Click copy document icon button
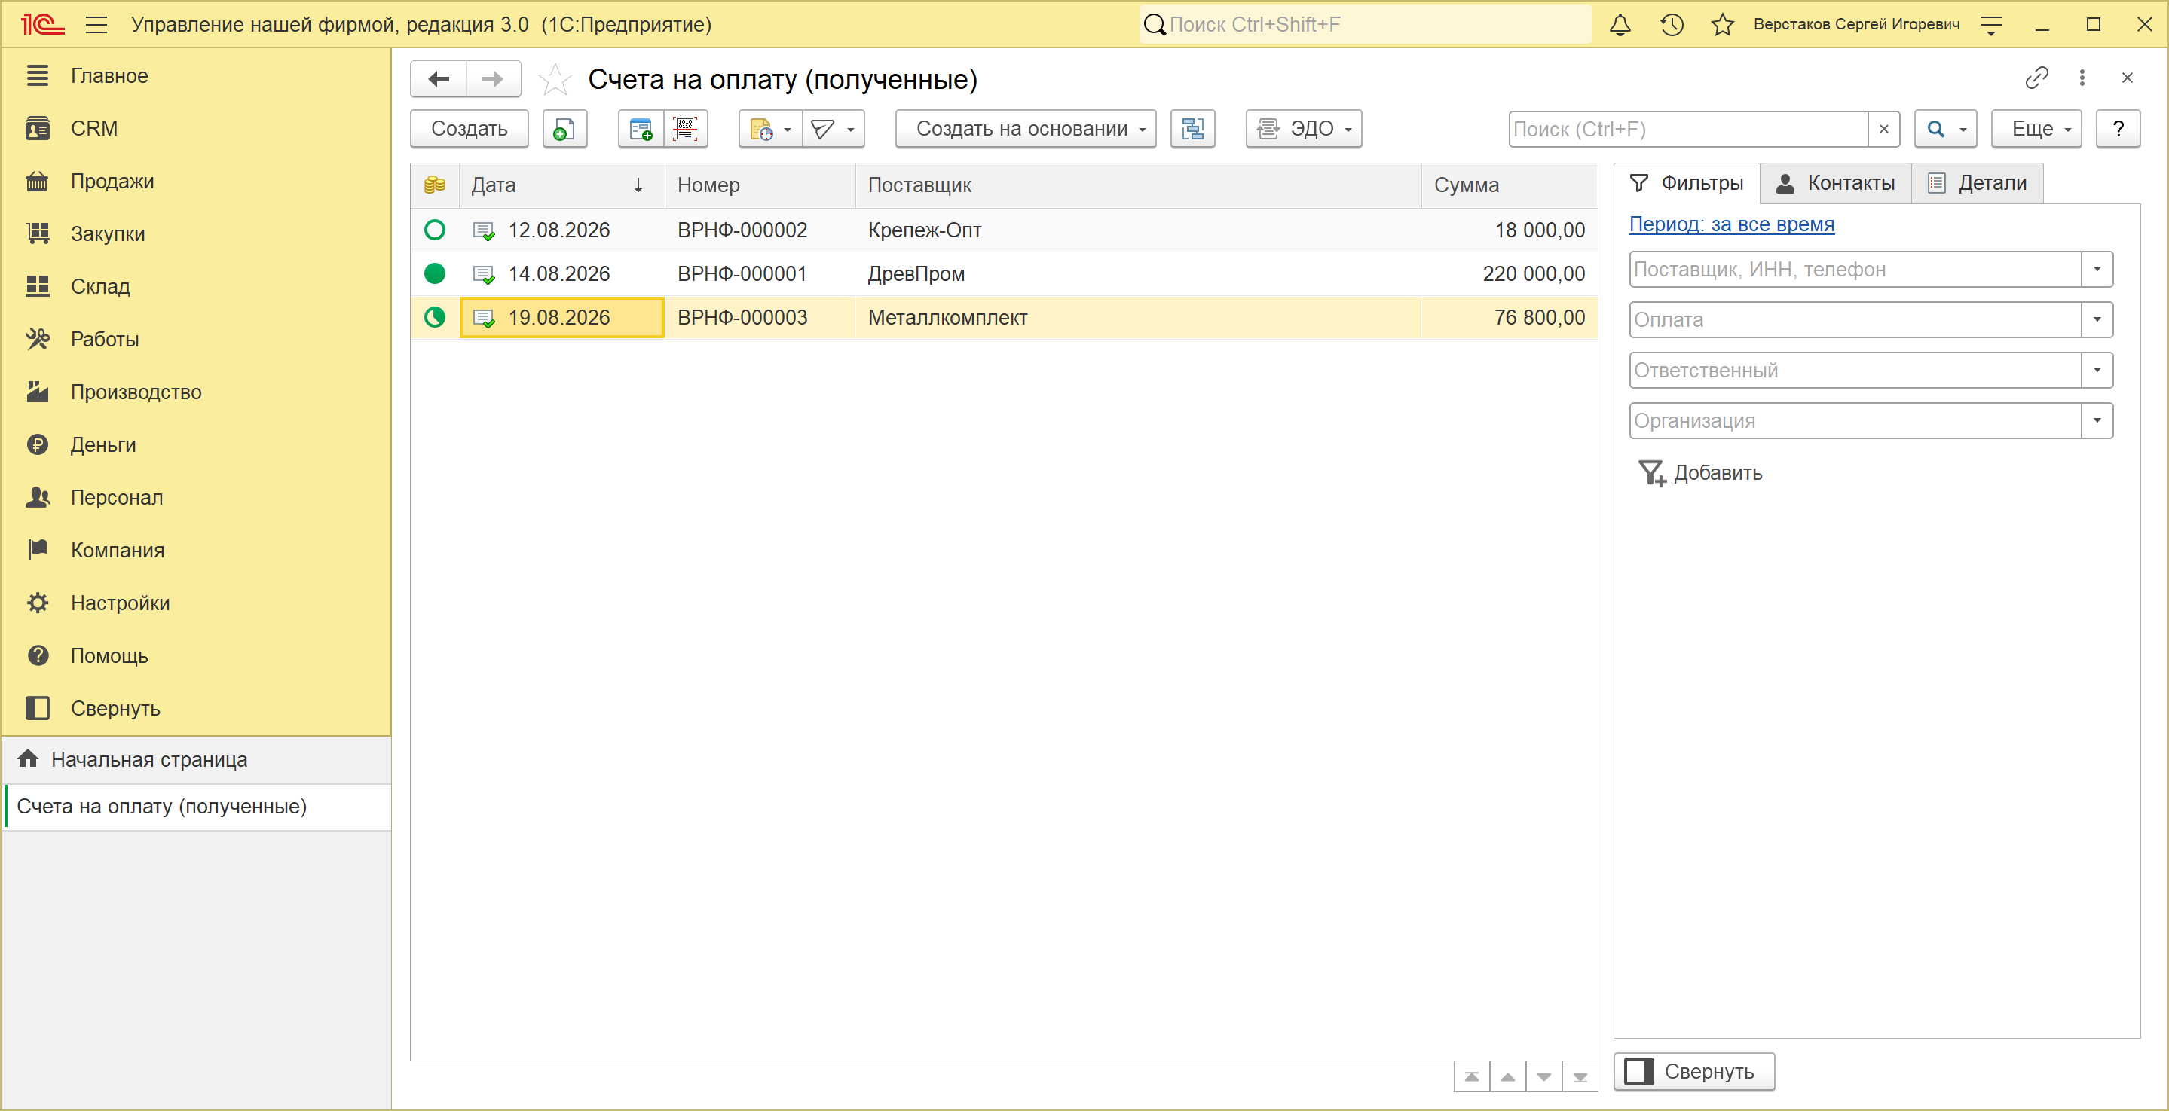2169x1111 pixels. (x=564, y=129)
